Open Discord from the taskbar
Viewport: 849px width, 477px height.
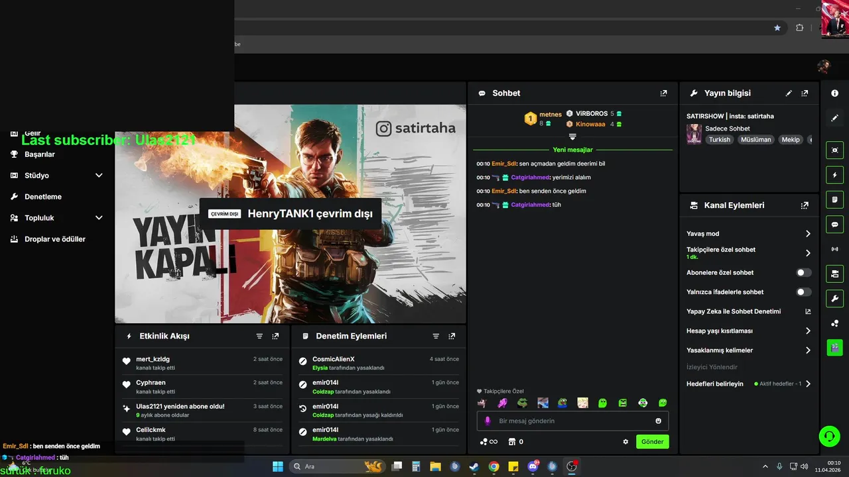(533, 466)
